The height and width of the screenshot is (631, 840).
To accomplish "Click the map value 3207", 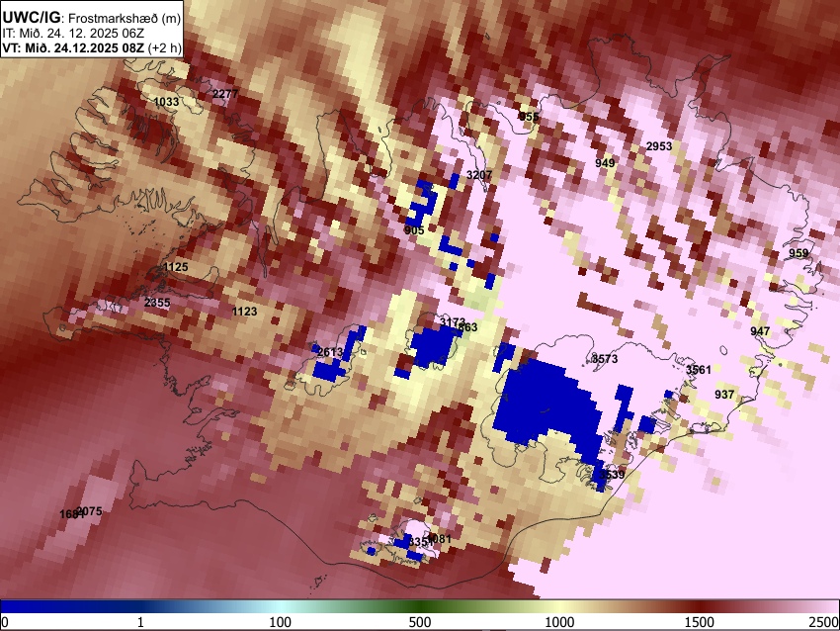I will click(479, 175).
